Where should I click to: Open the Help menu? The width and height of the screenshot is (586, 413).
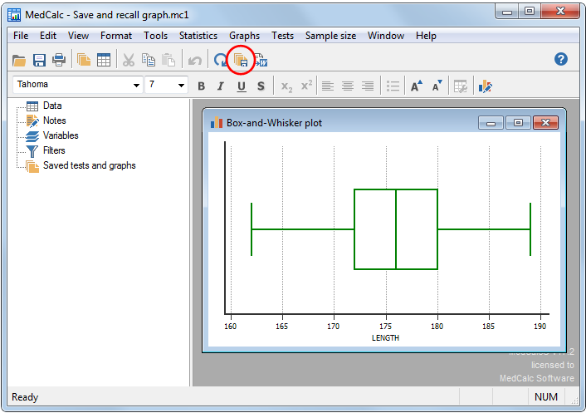click(x=426, y=36)
